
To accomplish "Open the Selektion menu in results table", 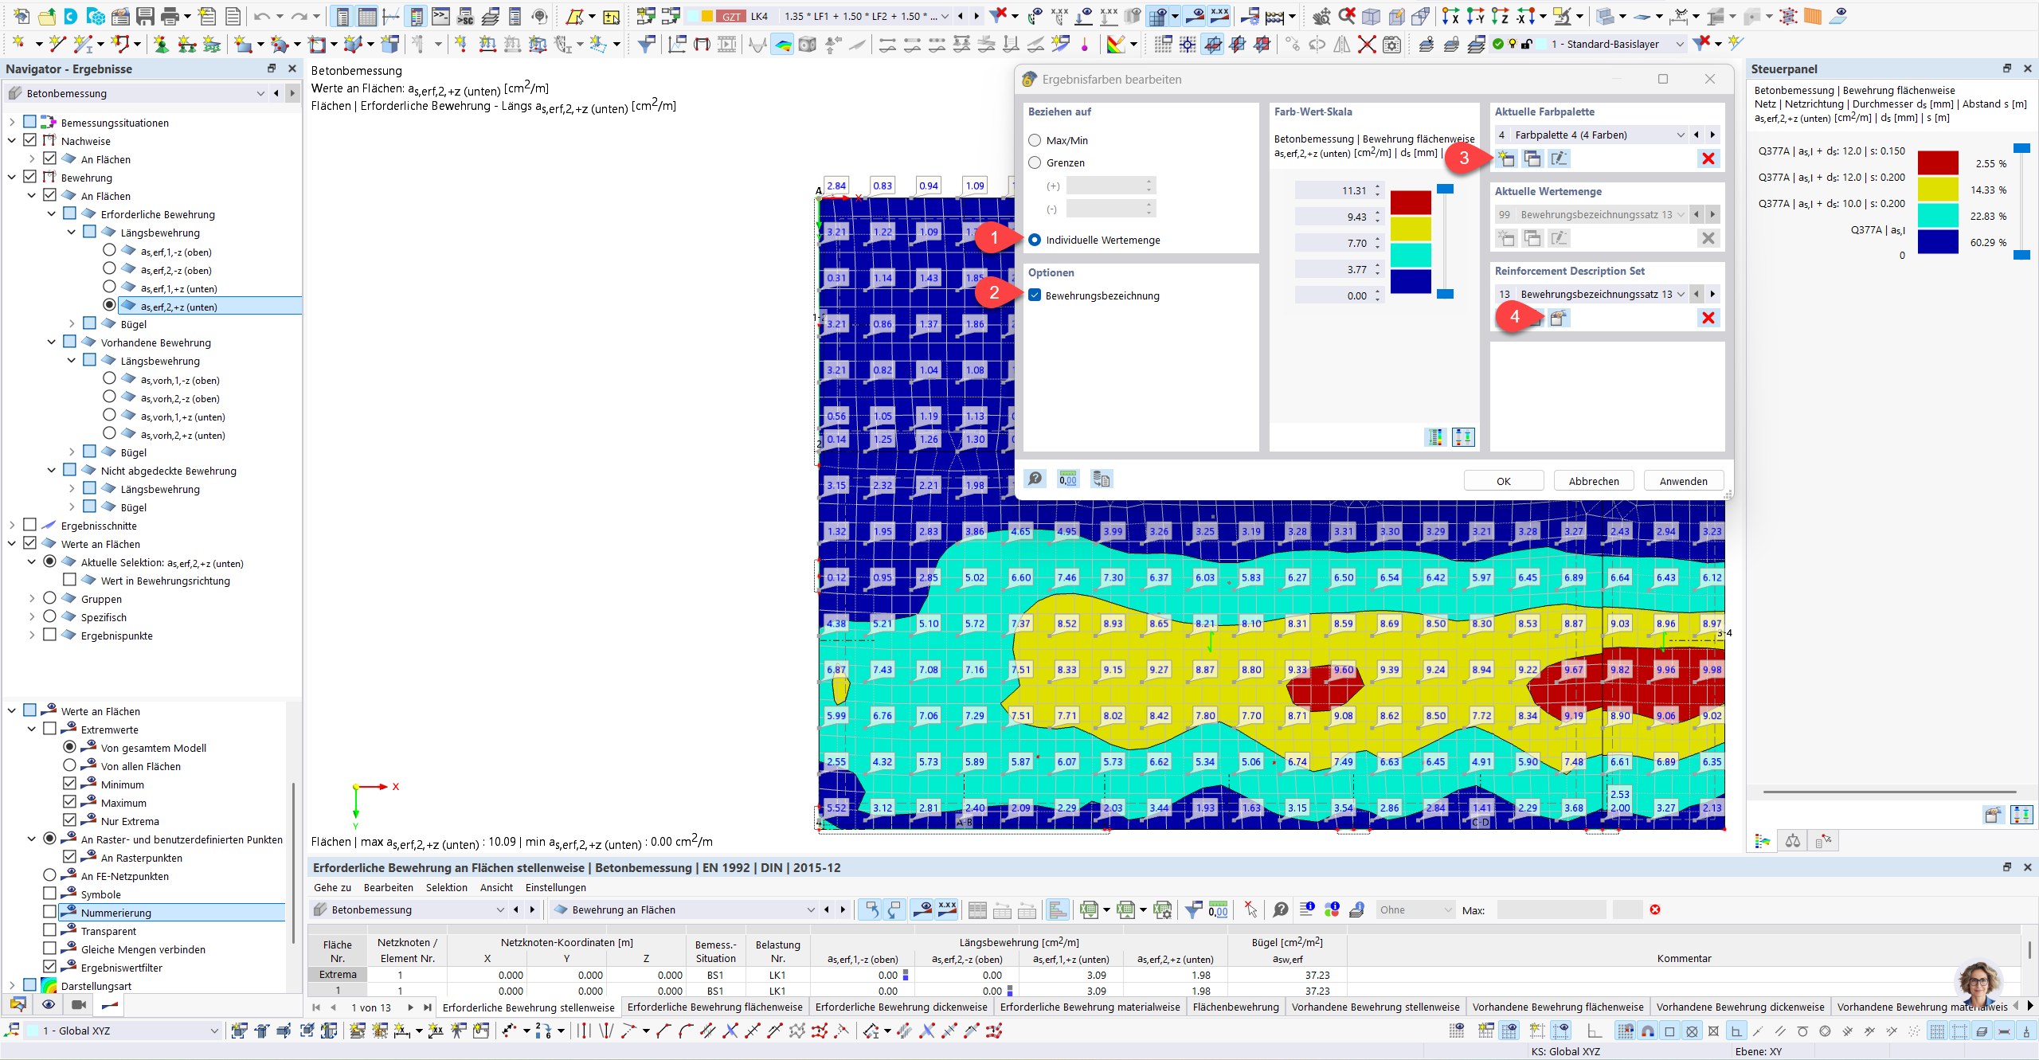I will (446, 887).
